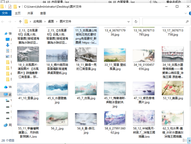191x144 pixels.
Task: Click file name 11_5_古風遠山桃樹桃花
Action: pos(86,36)
